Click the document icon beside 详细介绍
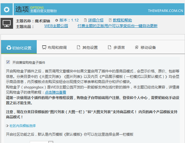Viewport: 185px width, 143px height. pos(85,20)
